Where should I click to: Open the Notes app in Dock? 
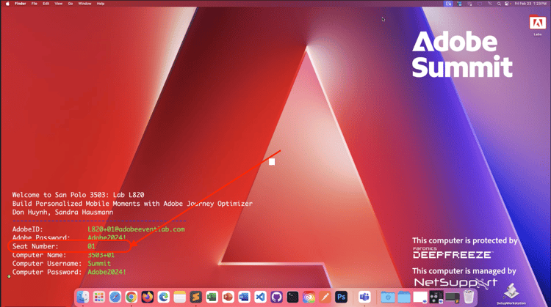point(179,297)
